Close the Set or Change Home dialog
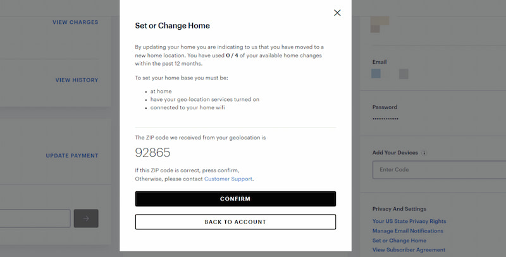This screenshot has height=257, width=506. (x=337, y=13)
